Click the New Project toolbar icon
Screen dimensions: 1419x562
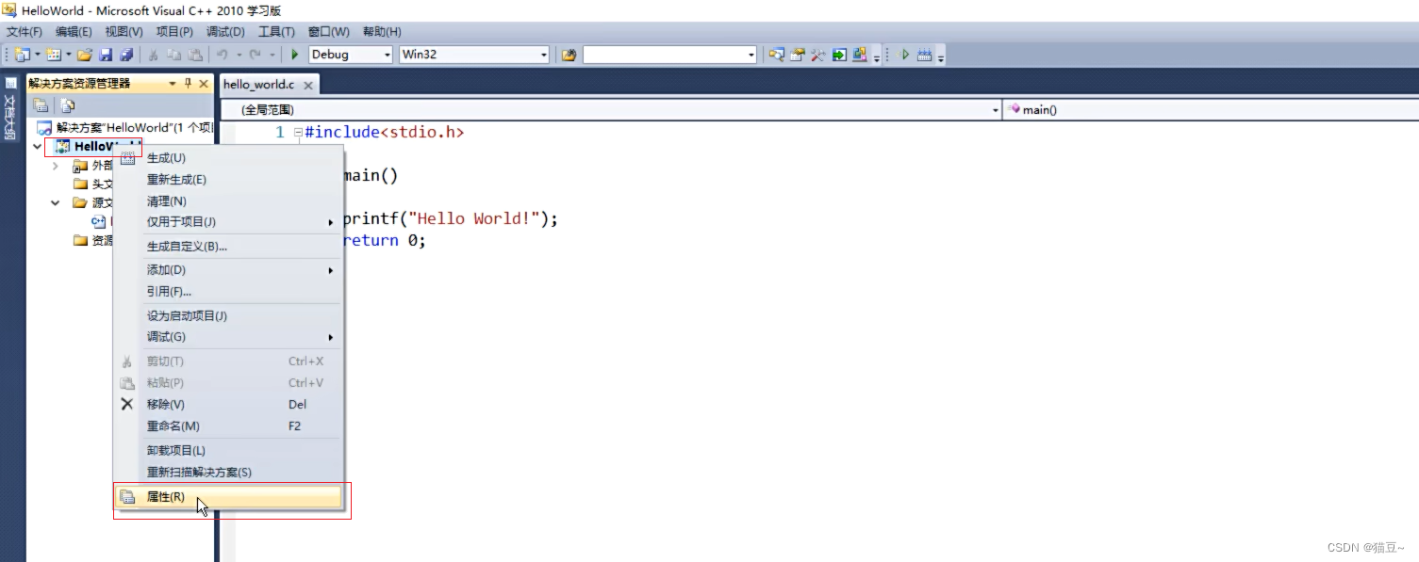(22, 55)
